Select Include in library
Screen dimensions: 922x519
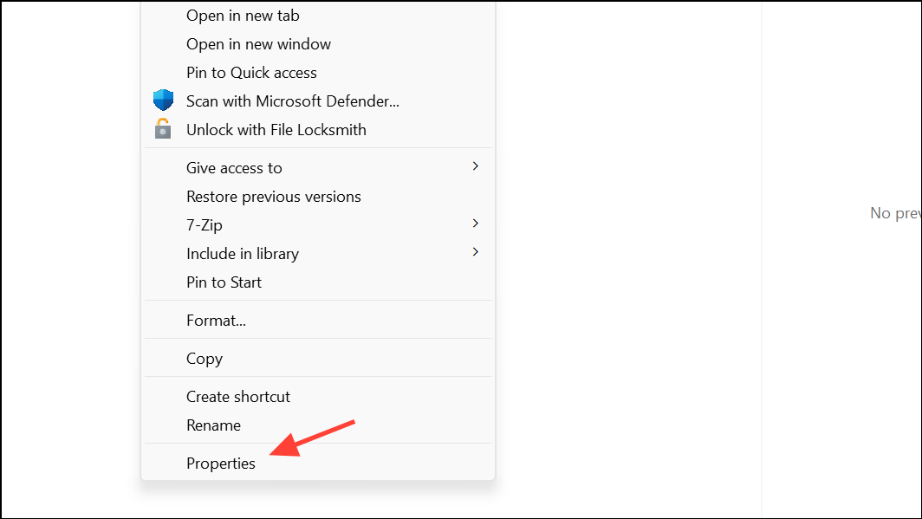242,253
